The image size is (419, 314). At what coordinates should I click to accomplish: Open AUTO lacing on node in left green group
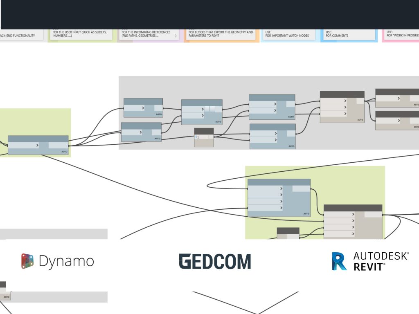[64, 152]
